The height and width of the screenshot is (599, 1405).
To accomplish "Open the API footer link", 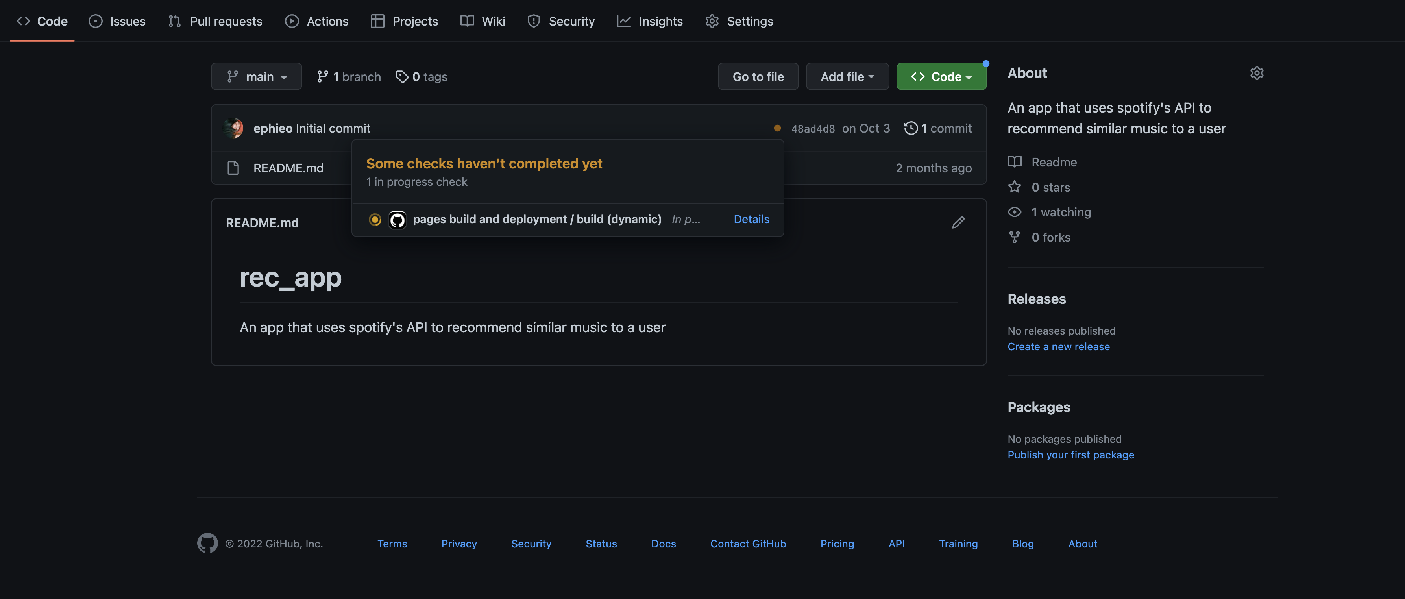I will click(x=896, y=544).
